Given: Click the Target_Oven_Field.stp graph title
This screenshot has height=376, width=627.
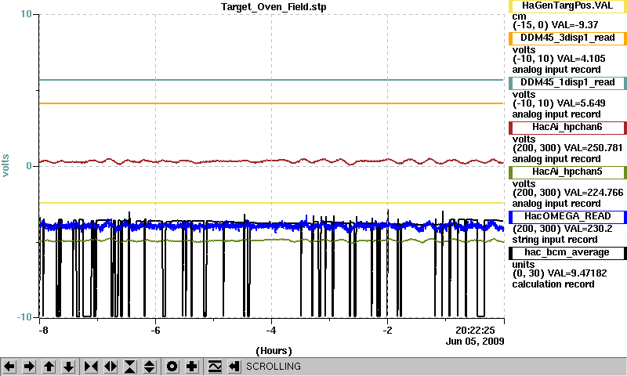Looking at the screenshot, I should 274,7.
